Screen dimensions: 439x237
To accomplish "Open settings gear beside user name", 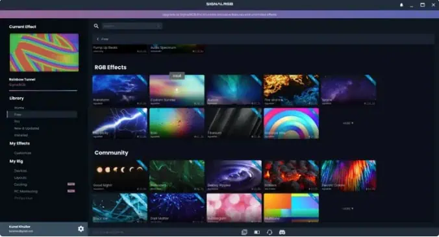I will (81, 229).
